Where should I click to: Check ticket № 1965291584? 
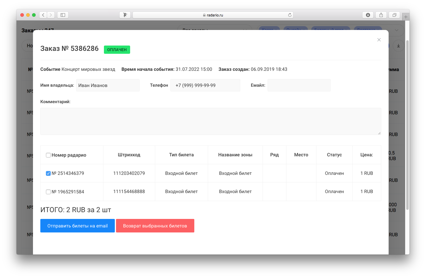pos(48,192)
